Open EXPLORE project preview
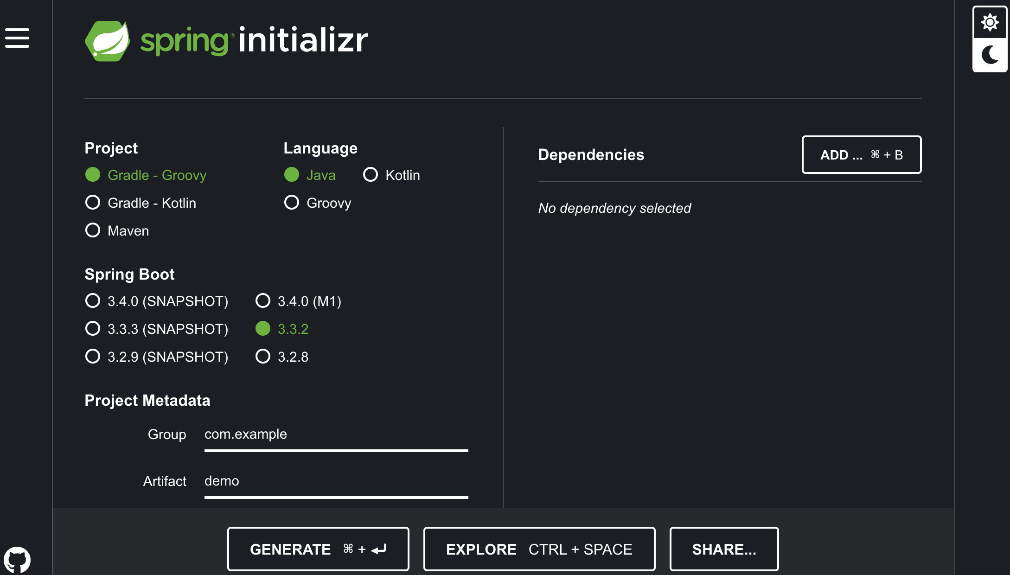The height and width of the screenshot is (575, 1010). click(x=539, y=549)
